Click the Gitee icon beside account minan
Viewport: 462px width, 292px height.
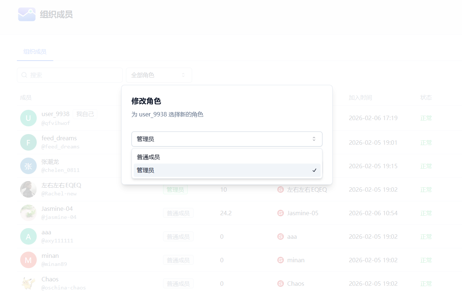pyautogui.click(x=281, y=260)
